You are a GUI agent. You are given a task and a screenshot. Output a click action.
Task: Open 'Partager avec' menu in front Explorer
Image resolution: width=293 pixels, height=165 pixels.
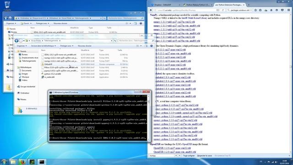(67, 46)
